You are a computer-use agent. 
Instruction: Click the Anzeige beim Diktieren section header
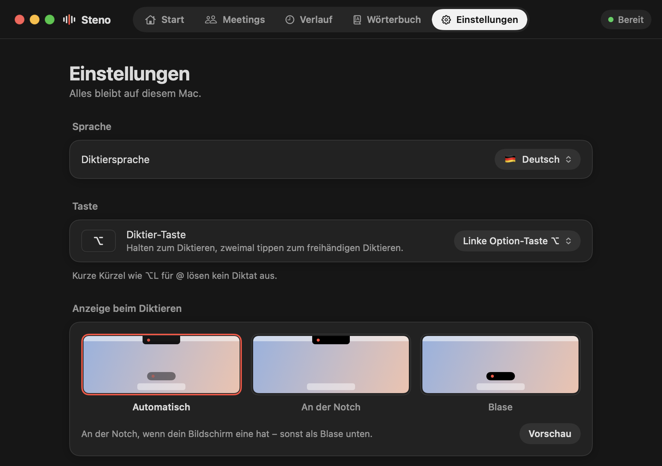tap(127, 308)
